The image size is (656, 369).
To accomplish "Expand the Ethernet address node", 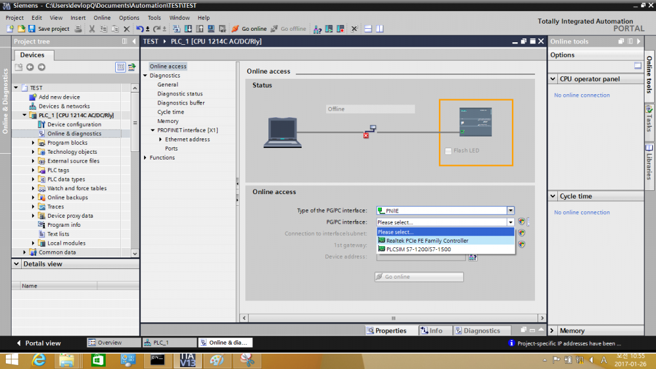I will (x=161, y=139).
